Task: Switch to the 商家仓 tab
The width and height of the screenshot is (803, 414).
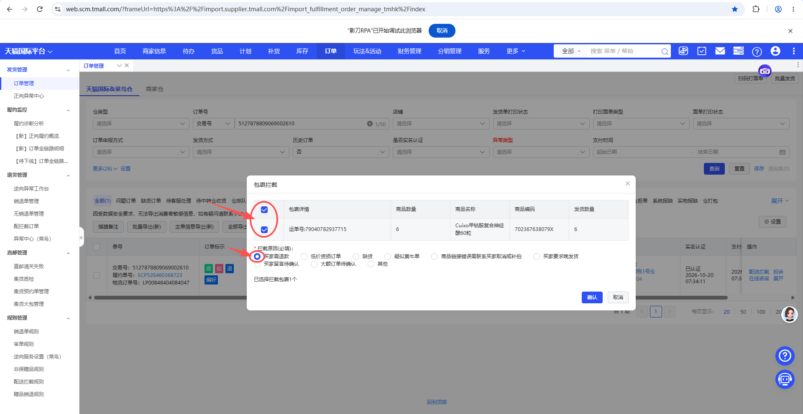Action: 155,89
